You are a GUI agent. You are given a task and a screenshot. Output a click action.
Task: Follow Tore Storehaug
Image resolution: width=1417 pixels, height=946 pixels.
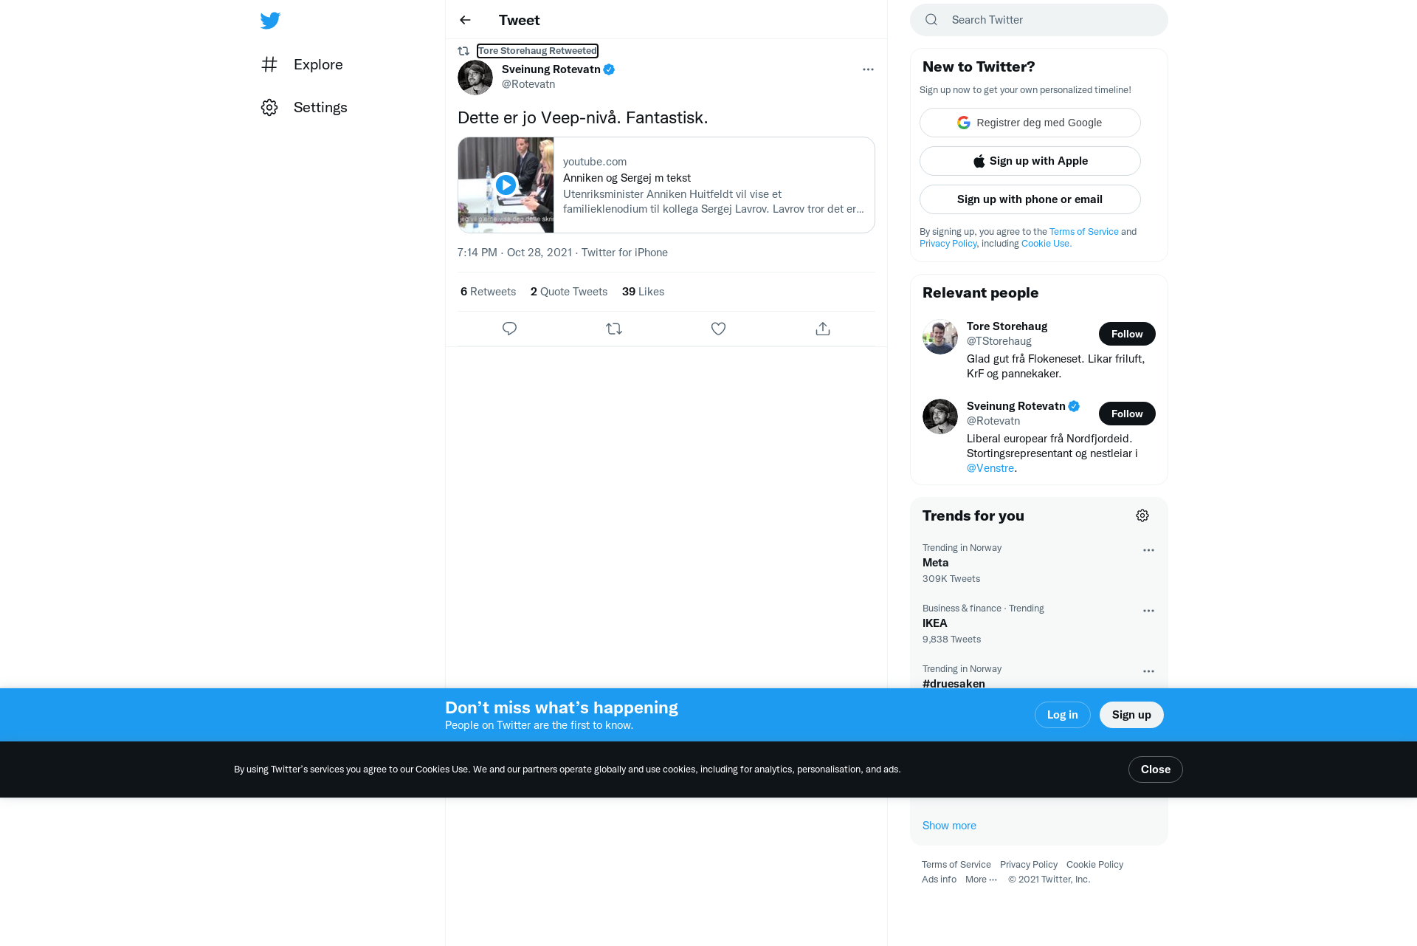1127,334
